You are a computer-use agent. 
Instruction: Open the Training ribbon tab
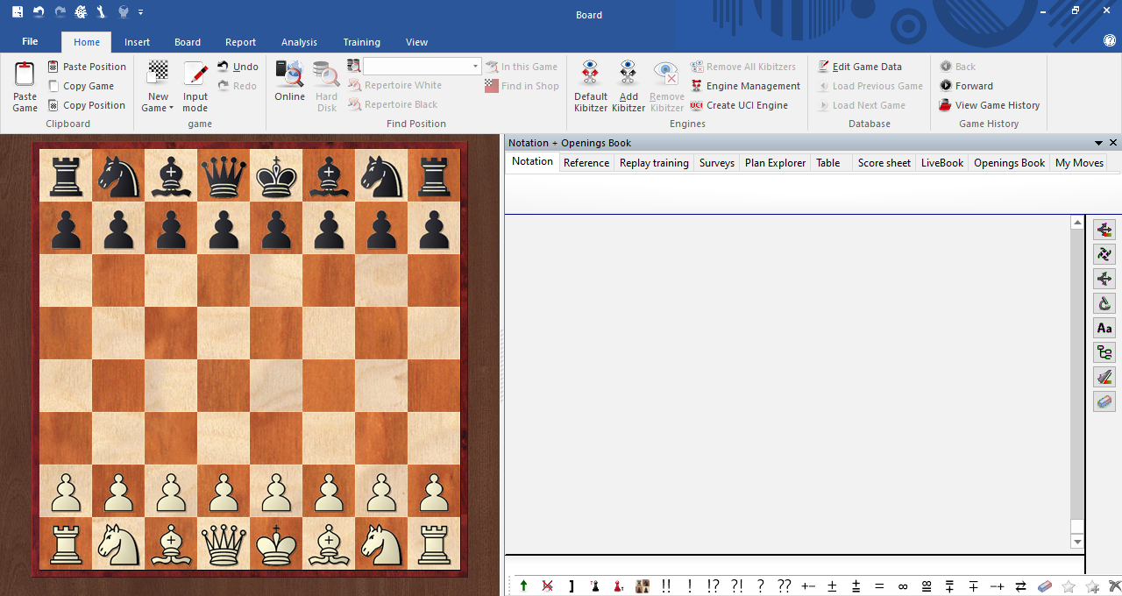(361, 42)
